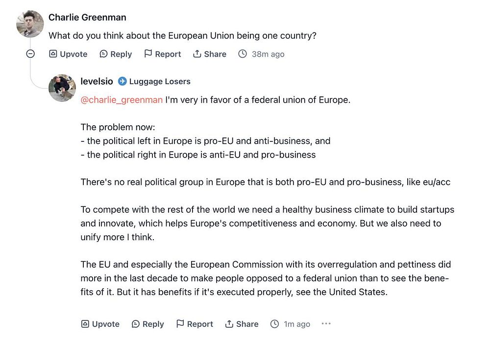Open Charlie Greenman's avatar
The image size is (490, 340).
point(30,23)
